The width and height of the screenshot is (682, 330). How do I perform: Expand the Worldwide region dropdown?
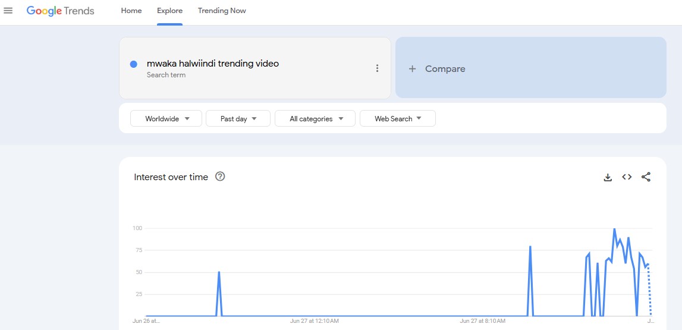coord(166,119)
